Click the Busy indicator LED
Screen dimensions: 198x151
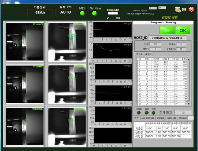pyautogui.click(x=147, y=113)
